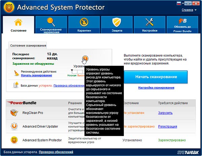This screenshot has width=202, height=156.
Task: Click the Advanced Driver Updater gear icon
Action: click(14, 126)
